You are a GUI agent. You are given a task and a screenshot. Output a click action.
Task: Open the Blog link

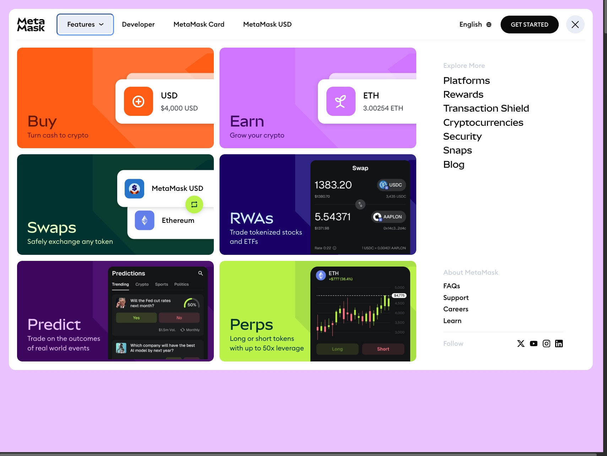[454, 165]
